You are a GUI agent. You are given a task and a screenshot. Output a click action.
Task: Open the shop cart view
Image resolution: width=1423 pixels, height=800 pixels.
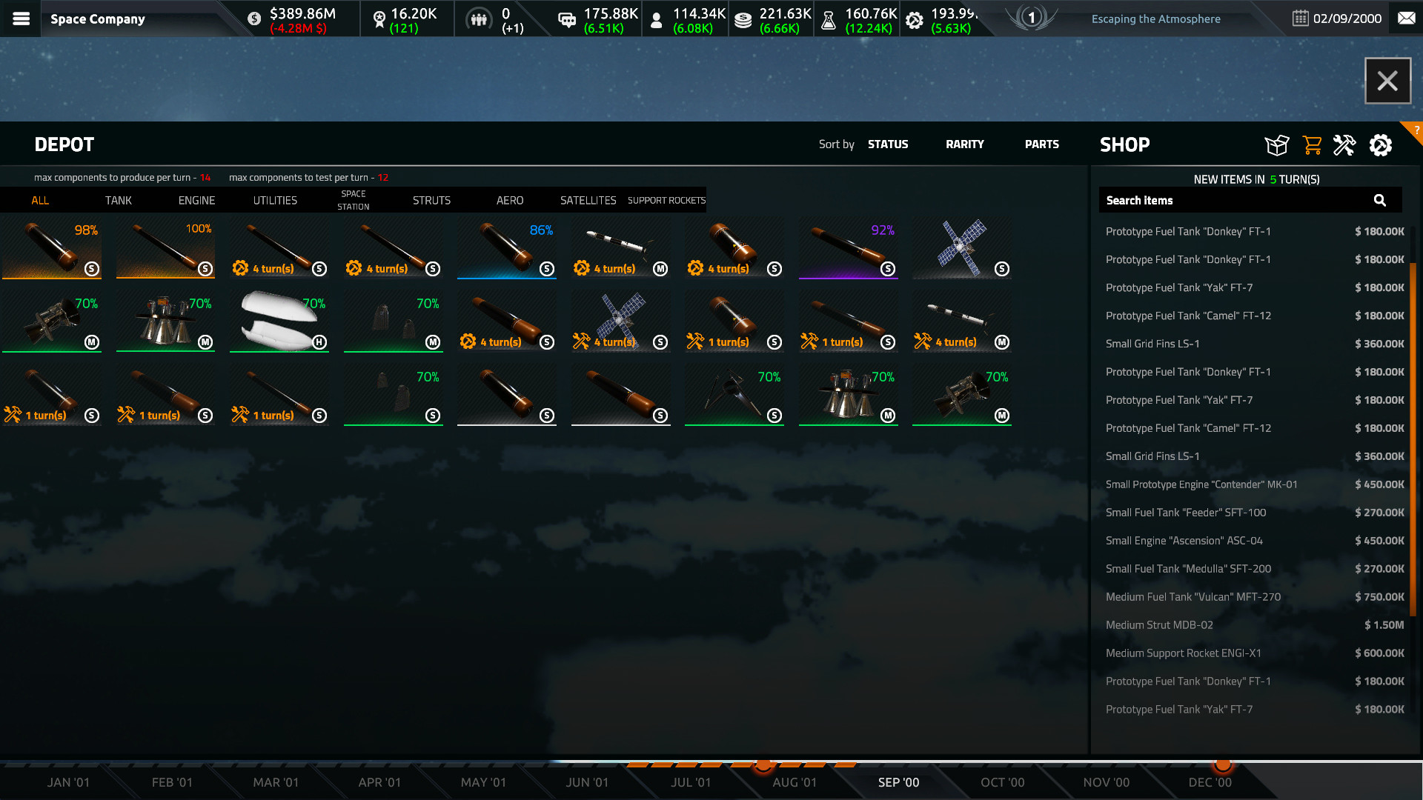pos(1313,145)
